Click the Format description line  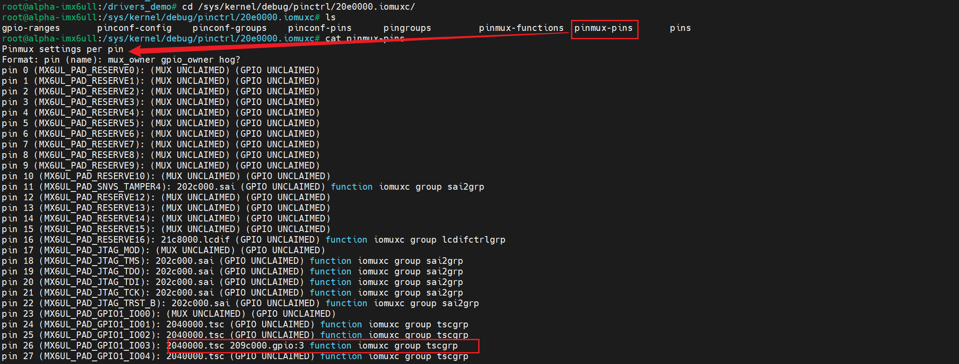[121, 60]
